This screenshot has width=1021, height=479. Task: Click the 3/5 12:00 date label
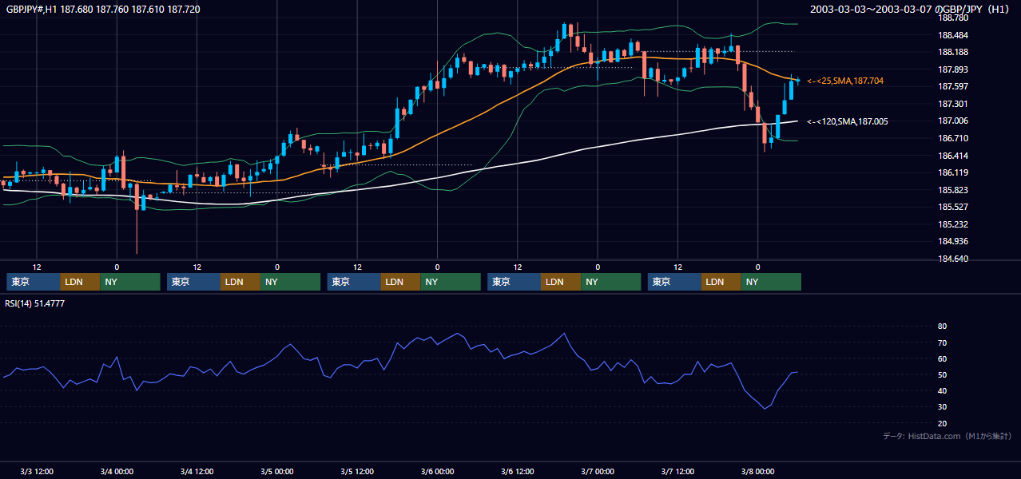(x=357, y=472)
